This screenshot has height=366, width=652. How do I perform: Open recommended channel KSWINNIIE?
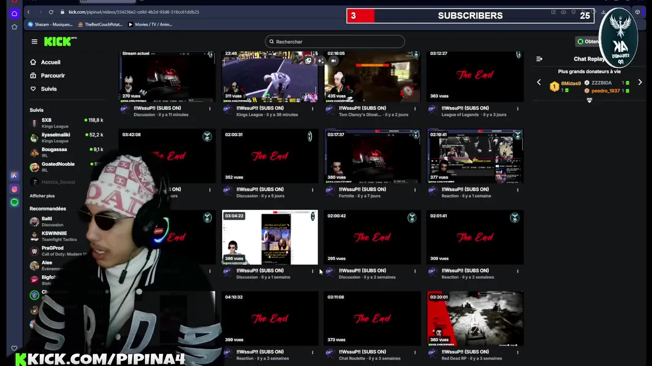(x=53, y=236)
